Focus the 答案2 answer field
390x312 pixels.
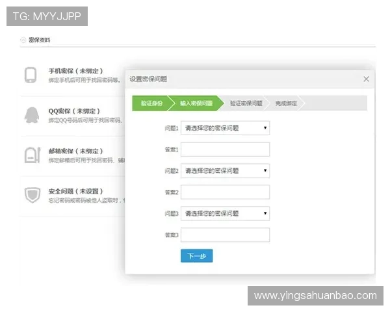[x=225, y=192]
